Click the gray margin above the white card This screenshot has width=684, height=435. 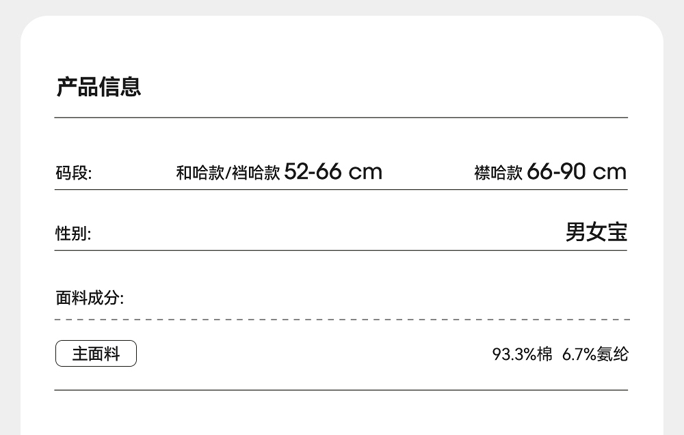(x=342, y=7)
